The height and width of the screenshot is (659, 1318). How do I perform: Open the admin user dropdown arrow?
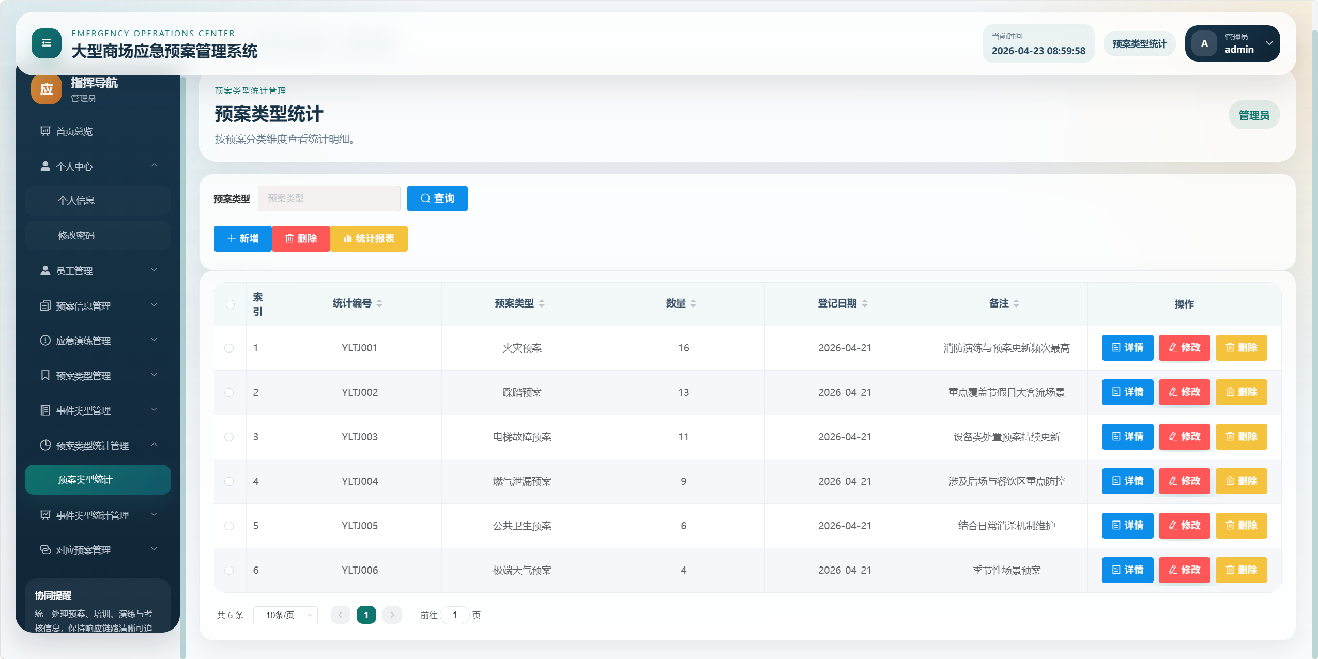[x=1269, y=43]
